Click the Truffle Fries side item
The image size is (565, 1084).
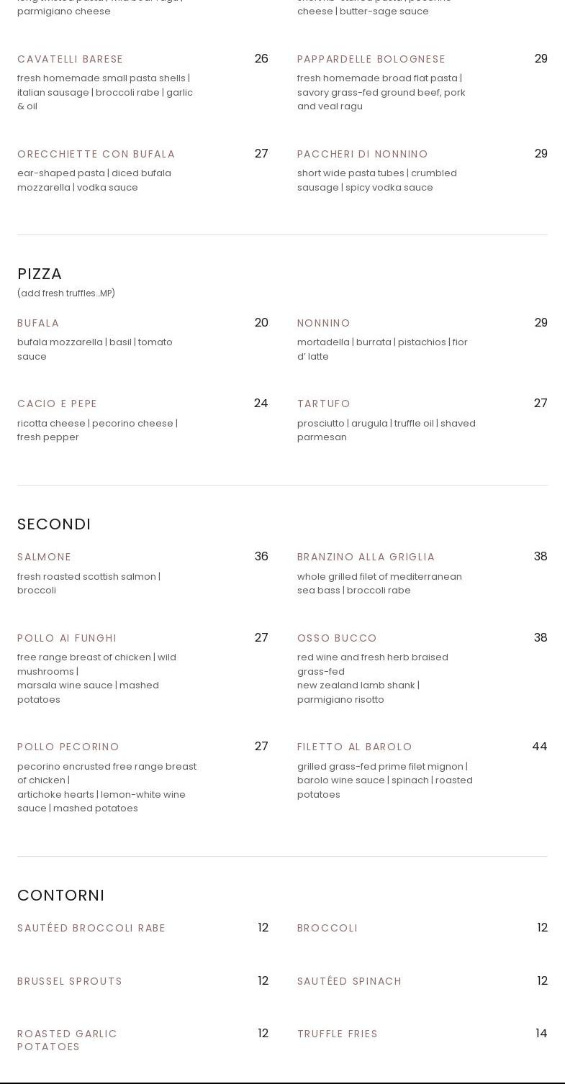click(x=338, y=1034)
